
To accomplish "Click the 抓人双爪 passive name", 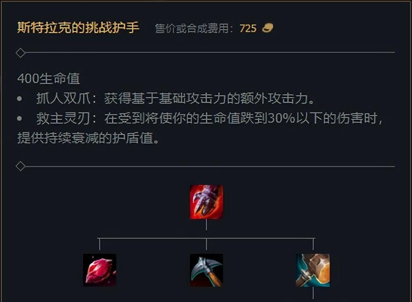I will click(x=63, y=99).
